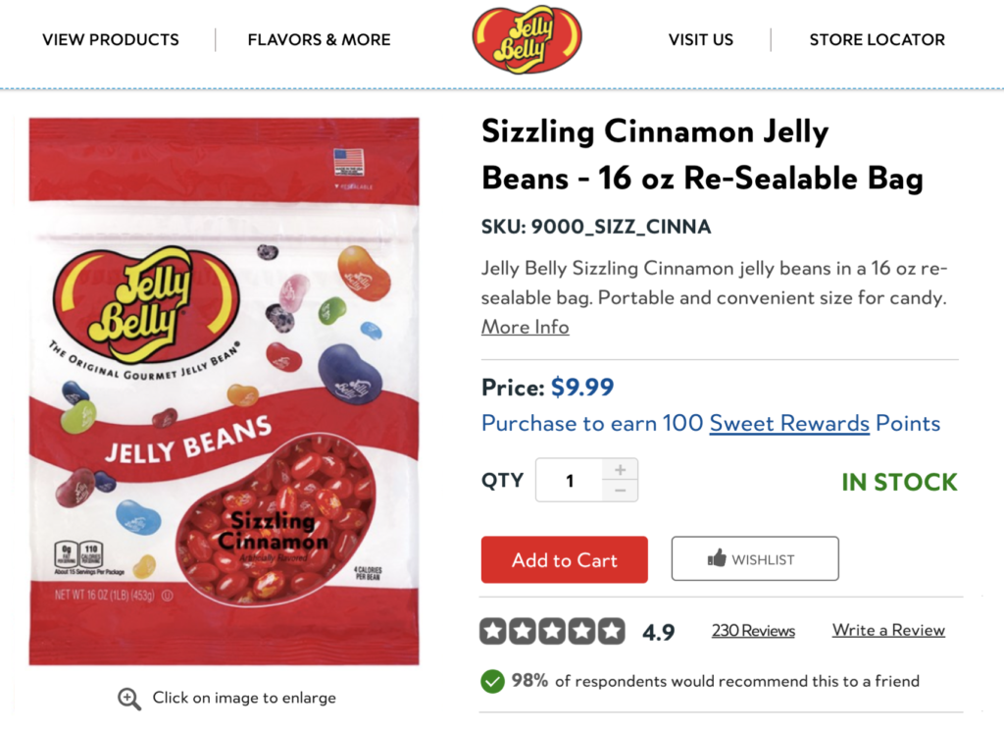Click the Jelly Belly logo in header
The height and width of the screenshot is (730, 1004).
coord(527,40)
